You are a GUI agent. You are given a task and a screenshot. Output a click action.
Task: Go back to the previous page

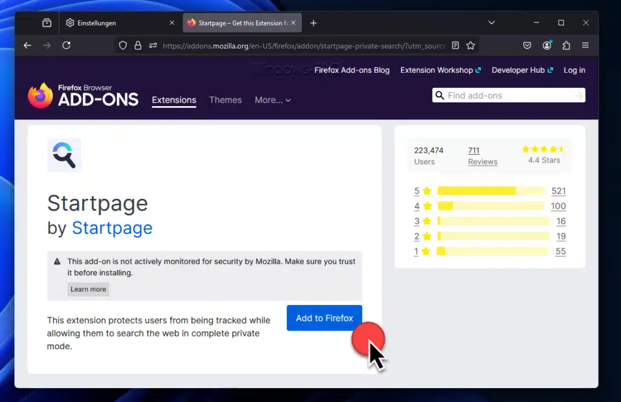click(x=27, y=45)
